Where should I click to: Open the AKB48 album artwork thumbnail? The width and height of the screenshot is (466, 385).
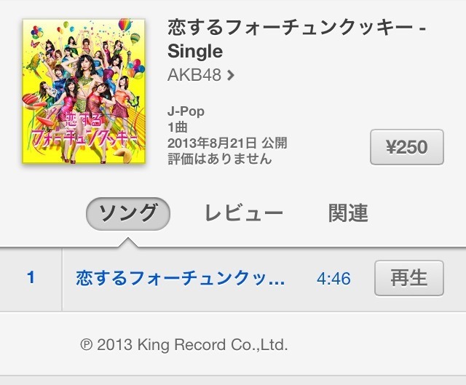tap(84, 91)
